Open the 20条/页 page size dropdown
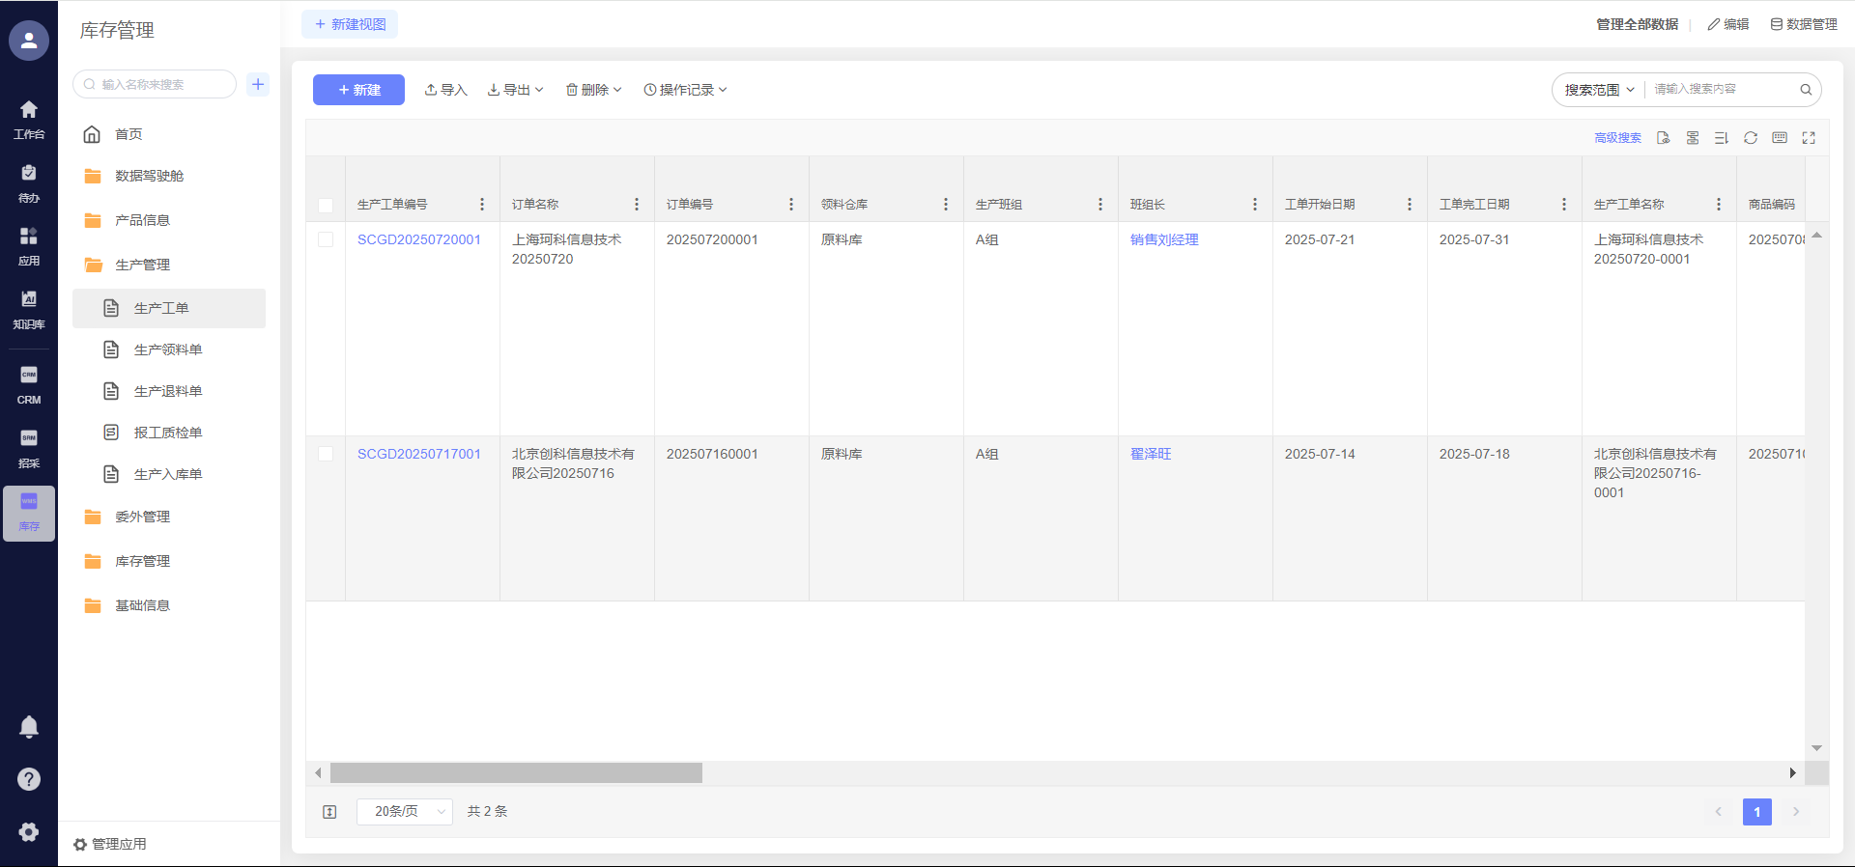This screenshot has height=867, width=1855. (x=404, y=812)
